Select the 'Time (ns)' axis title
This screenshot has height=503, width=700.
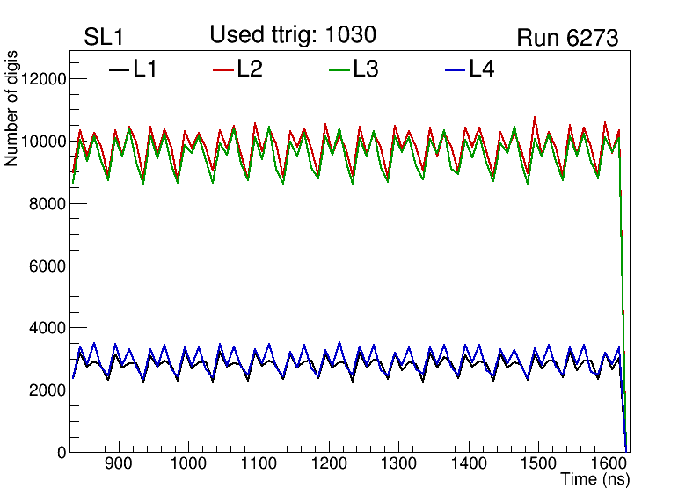pyautogui.click(x=595, y=480)
